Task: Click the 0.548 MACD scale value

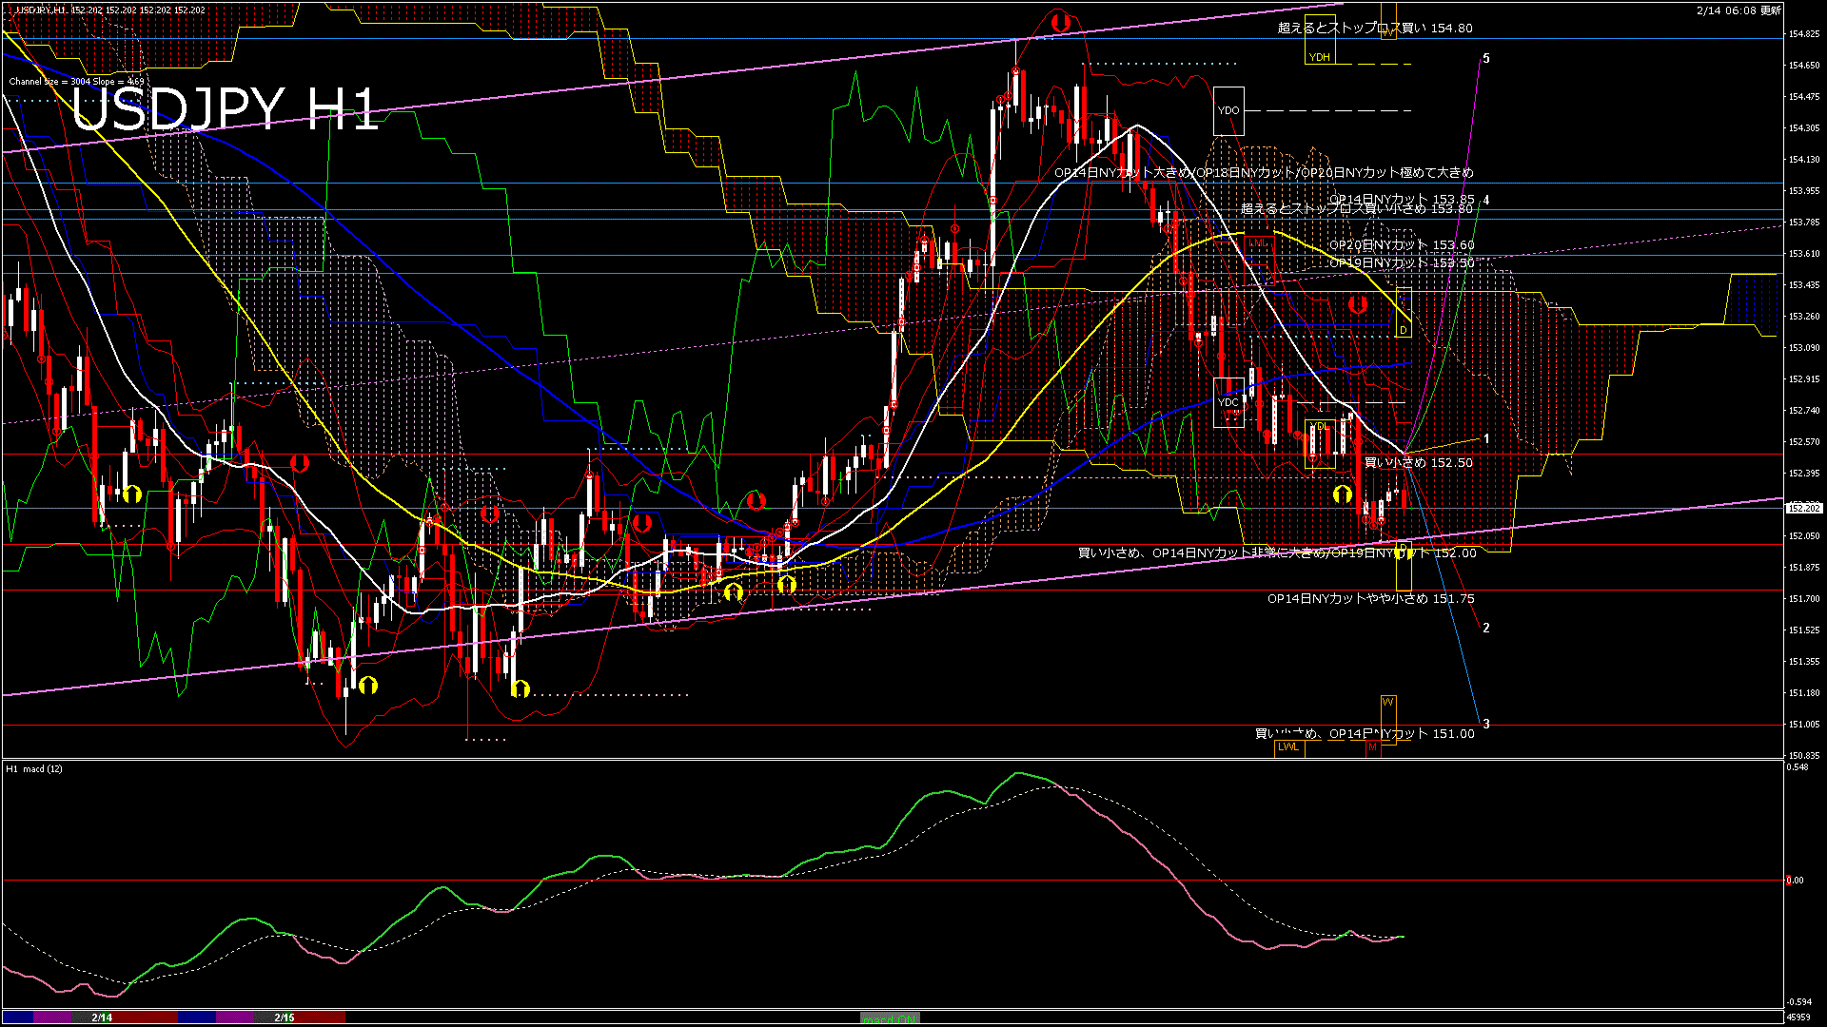Action: [x=1797, y=767]
